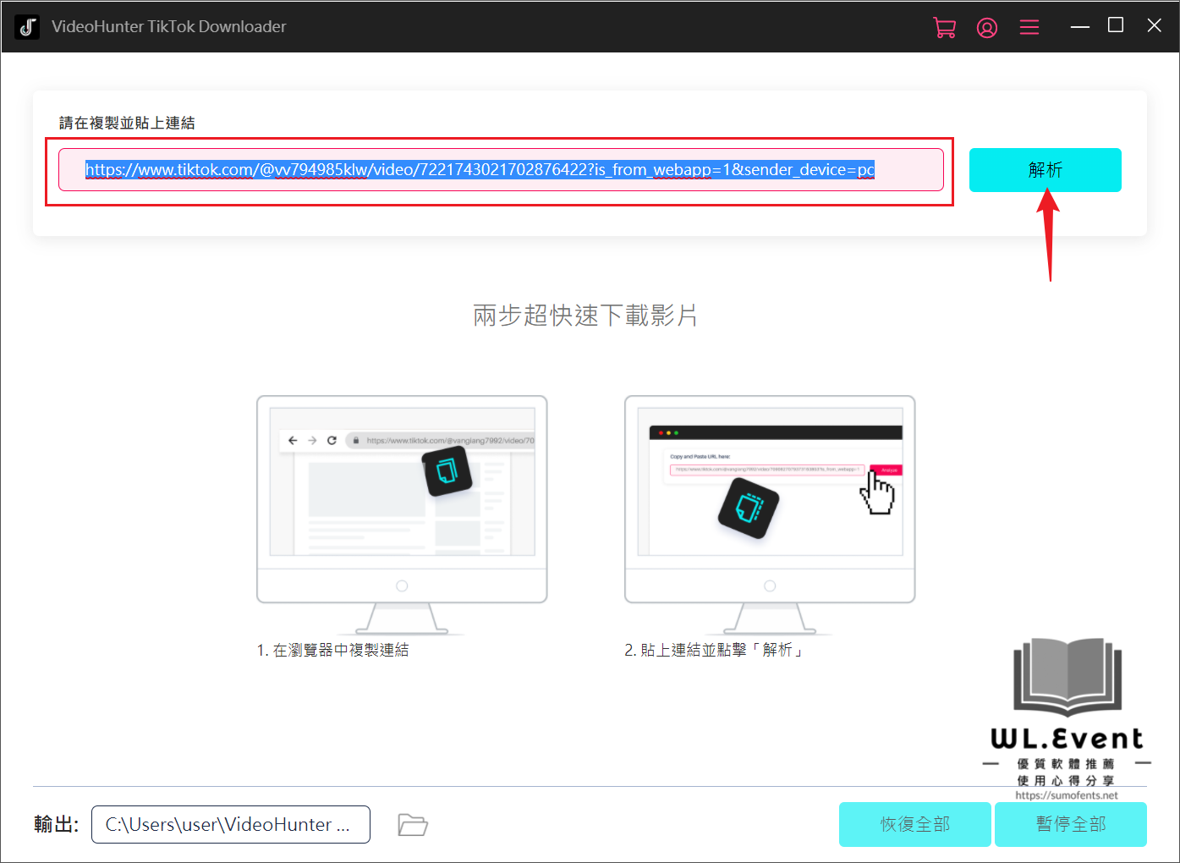This screenshot has width=1180, height=863.
Task: Click the step 1 browser copy-link illustration
Action: coord(402,514)
